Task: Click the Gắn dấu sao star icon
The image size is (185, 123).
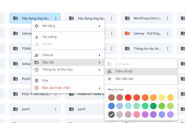Action: click(x=110, y=79)
